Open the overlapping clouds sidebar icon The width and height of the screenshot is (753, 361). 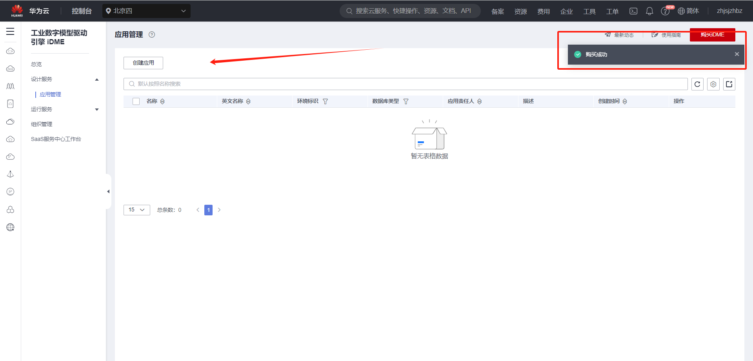point(11,121)
